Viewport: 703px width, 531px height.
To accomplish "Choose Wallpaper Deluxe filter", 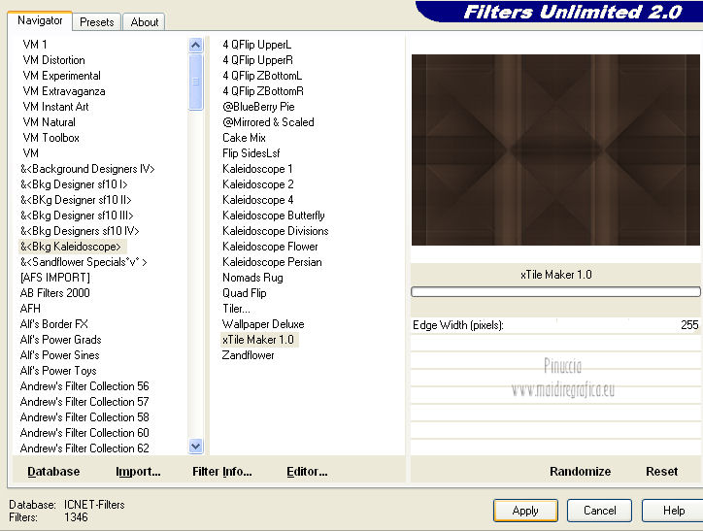I will pos(263,324).
